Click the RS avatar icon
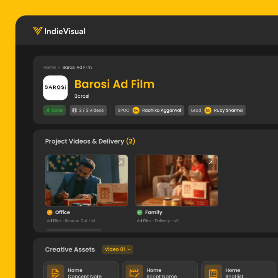278x278 pixels. [x=208, y=110]
